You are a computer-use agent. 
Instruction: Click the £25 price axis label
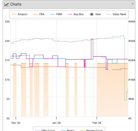coord(8,22)
